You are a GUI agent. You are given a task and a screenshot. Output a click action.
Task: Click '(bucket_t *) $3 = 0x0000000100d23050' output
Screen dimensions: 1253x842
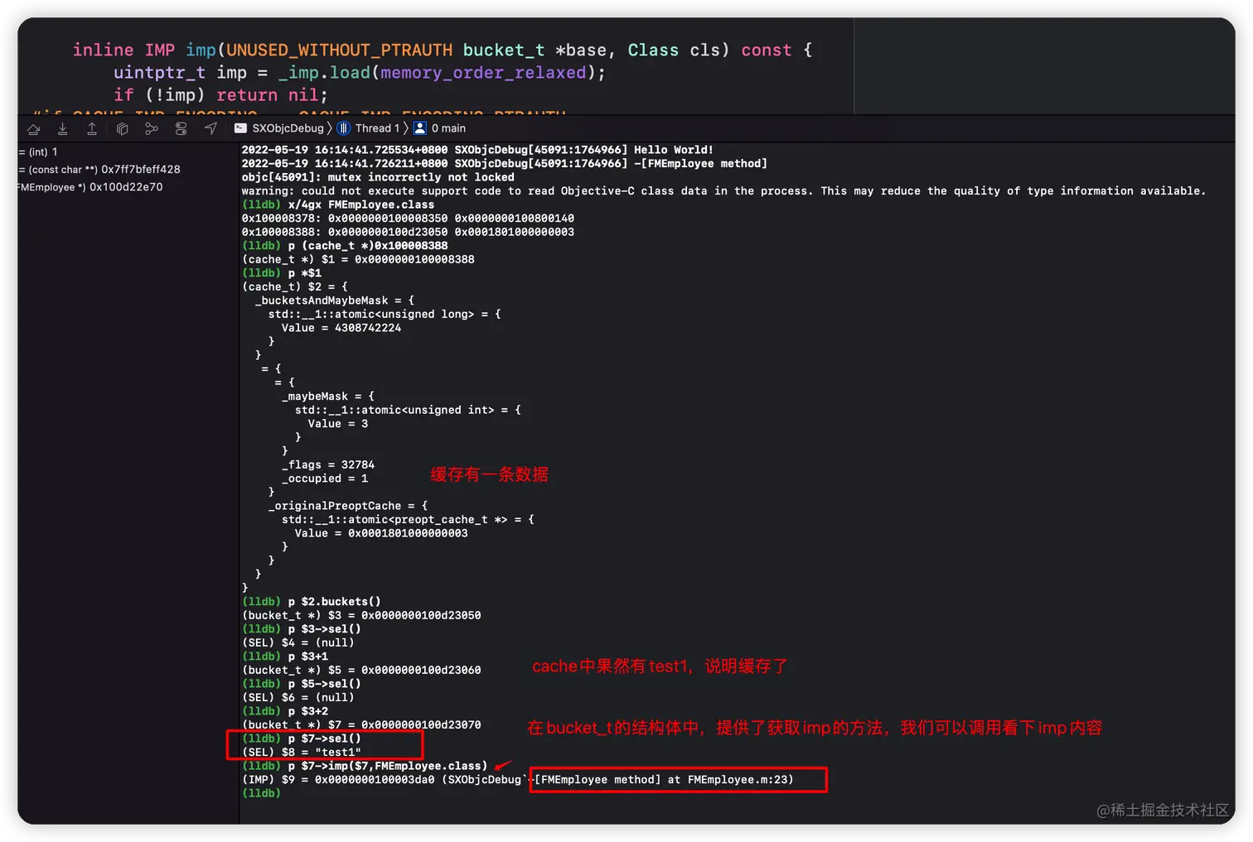point(361,616)
